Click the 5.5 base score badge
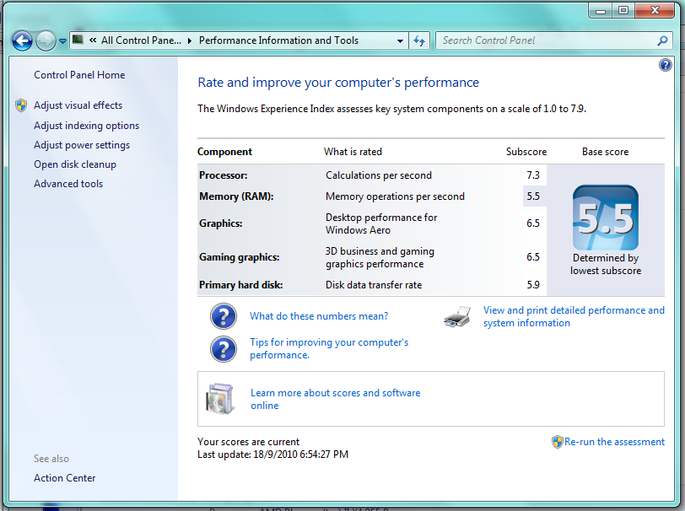This screenshot has width=685, height=511. pyautogui.click(x=605, y=218)
